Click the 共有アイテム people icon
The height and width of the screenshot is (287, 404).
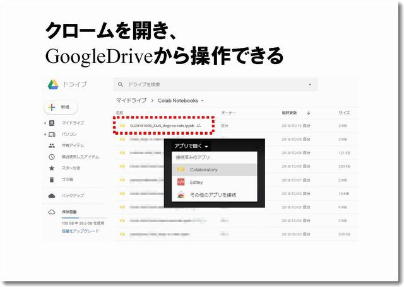[52, 145]
